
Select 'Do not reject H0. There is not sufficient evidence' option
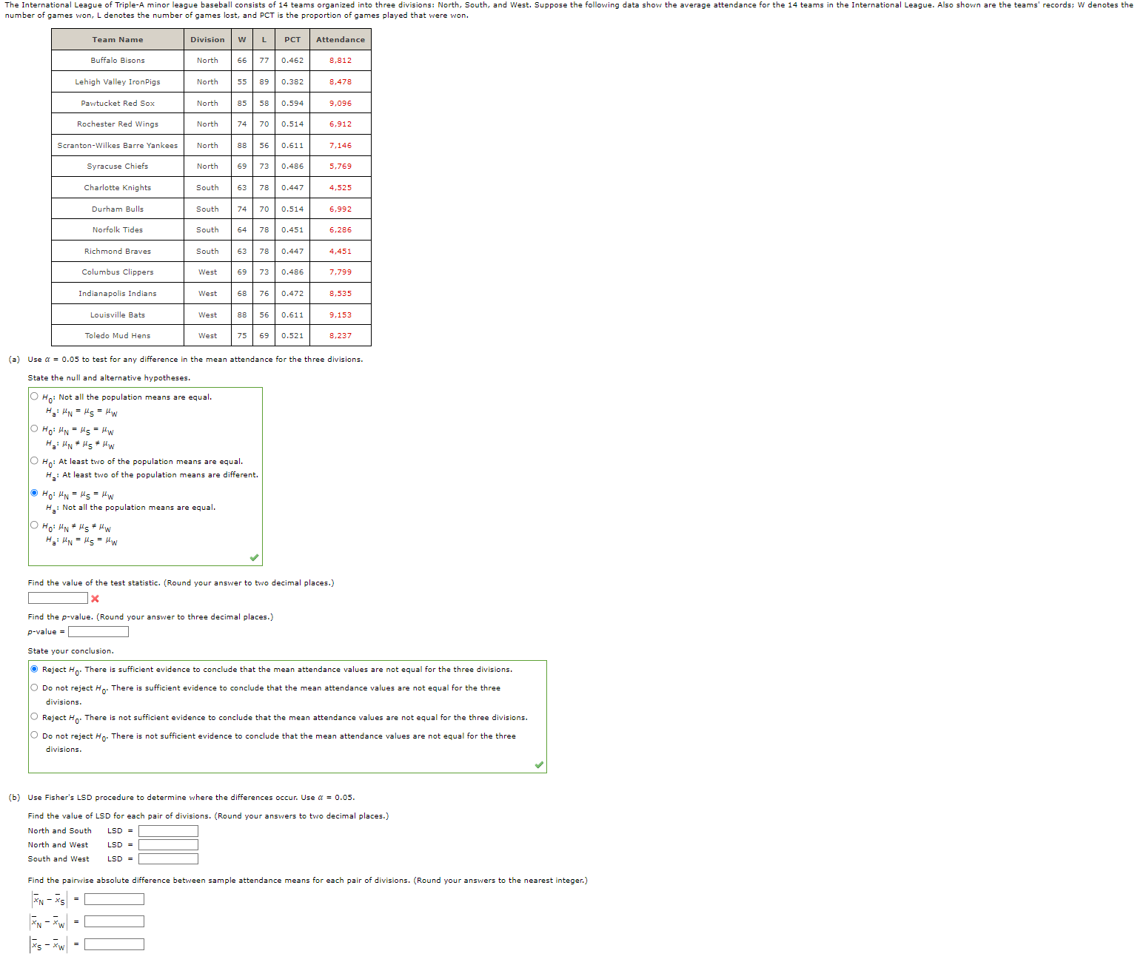[33, 735]
